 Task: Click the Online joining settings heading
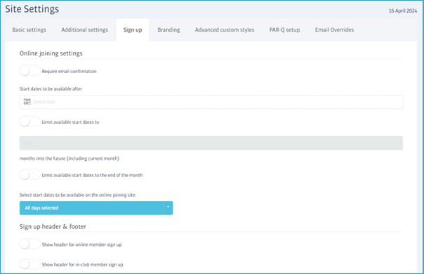51,53
